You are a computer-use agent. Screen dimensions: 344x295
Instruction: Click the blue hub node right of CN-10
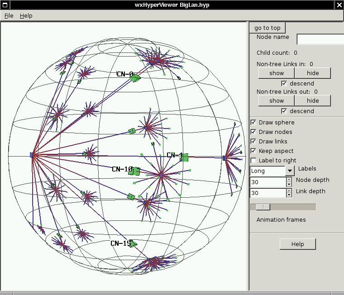[161, 175]
